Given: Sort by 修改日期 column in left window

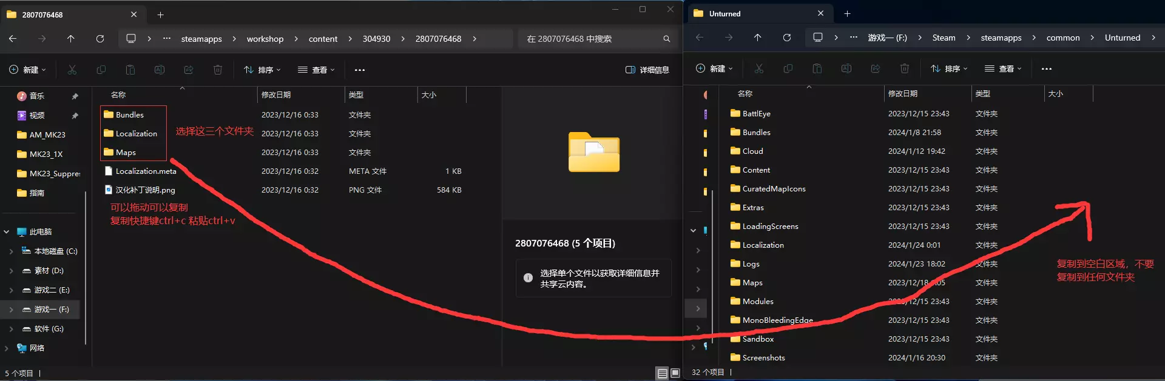Looking at the screenshot, I should point(301,95).
